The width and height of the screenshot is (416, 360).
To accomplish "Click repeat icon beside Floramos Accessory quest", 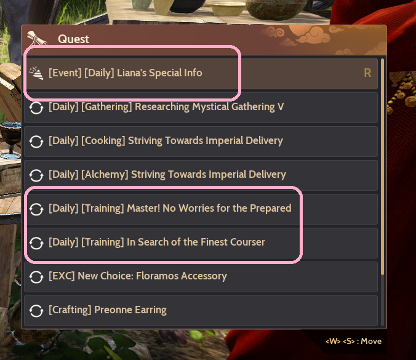I will point(36,277).
